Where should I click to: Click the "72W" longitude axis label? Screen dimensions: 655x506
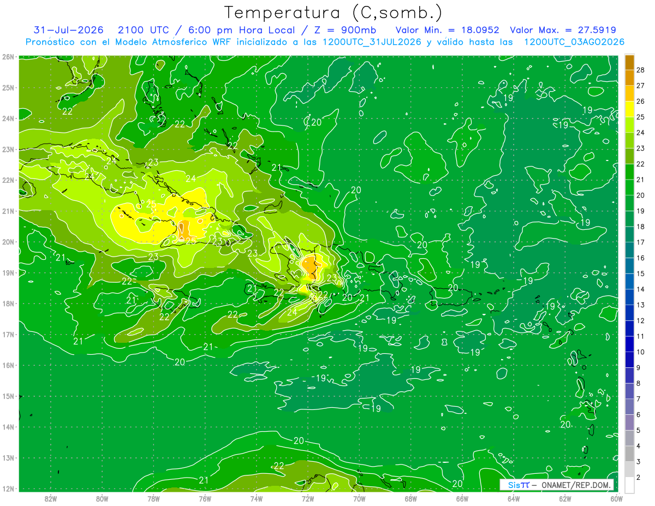[307, 498]
